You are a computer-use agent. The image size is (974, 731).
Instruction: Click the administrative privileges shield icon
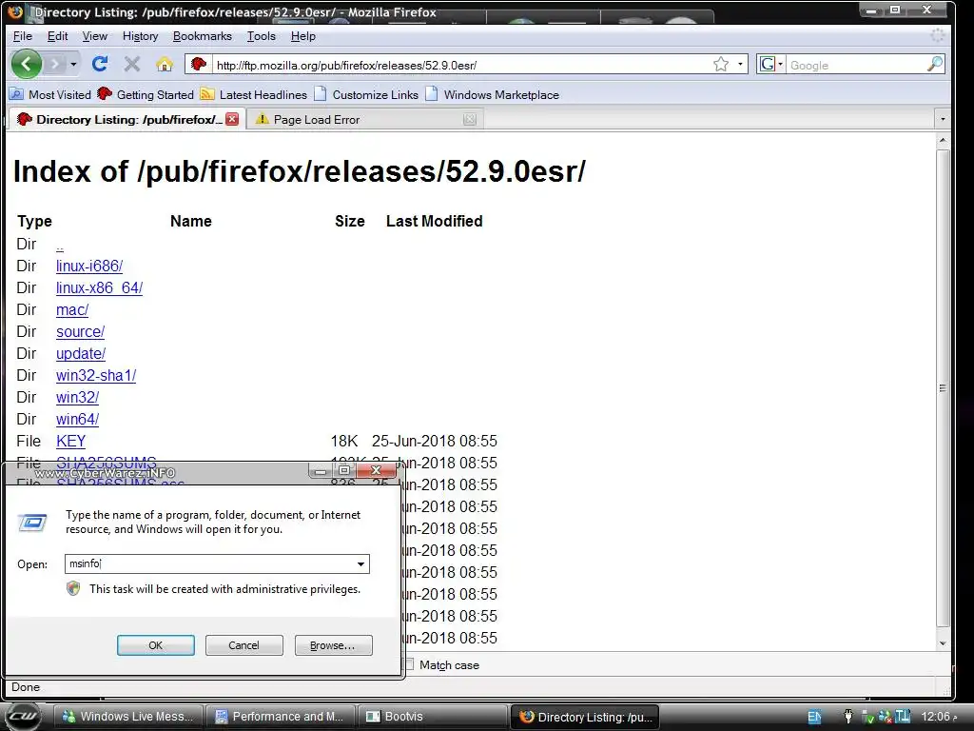73,588
